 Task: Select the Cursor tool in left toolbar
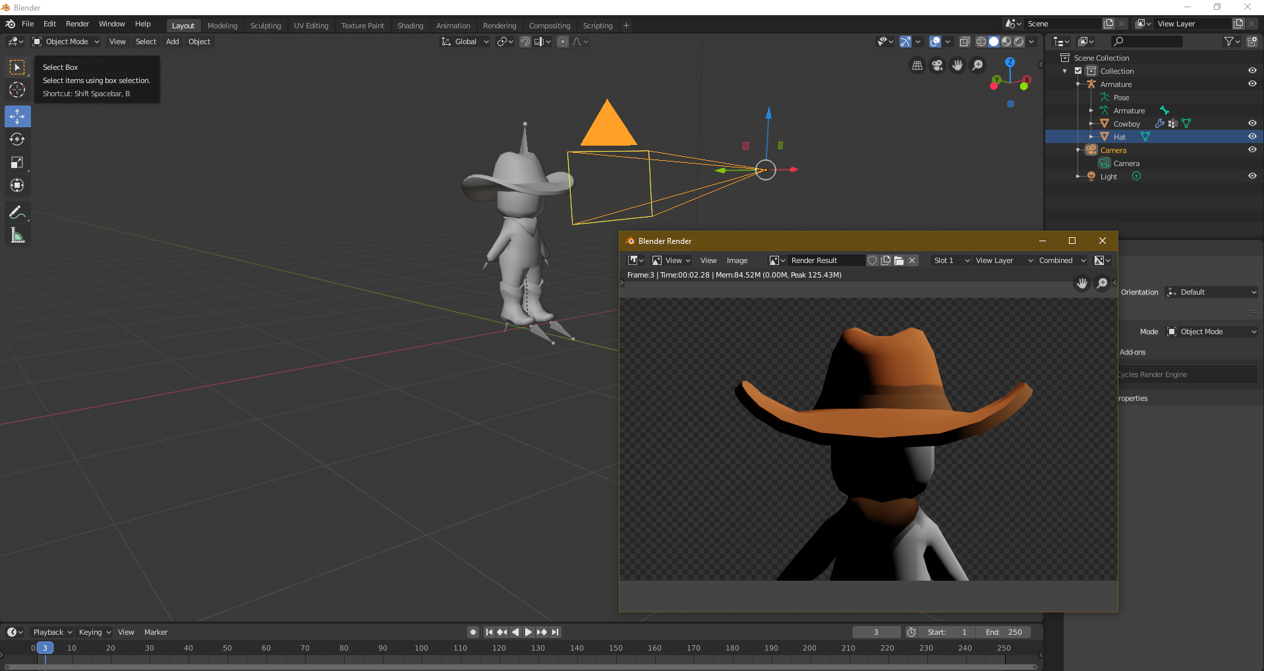pyautogui.click(x=17, y=90)
